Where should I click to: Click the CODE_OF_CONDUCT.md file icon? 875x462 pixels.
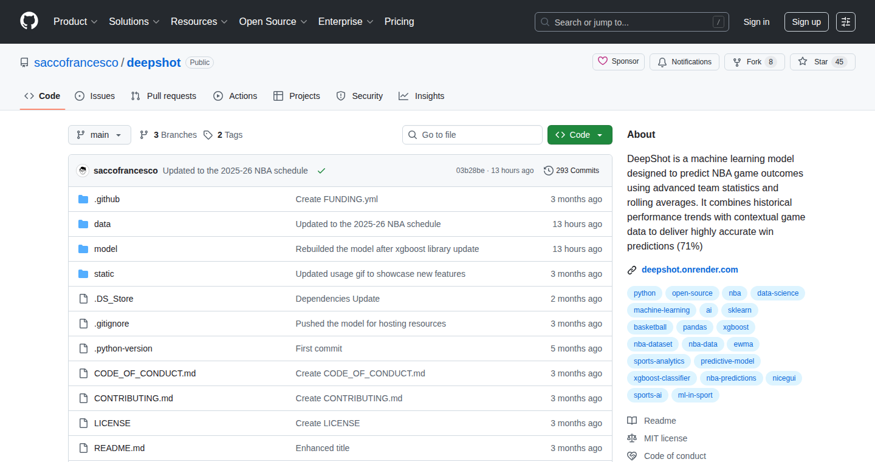(x=83, y=373)
